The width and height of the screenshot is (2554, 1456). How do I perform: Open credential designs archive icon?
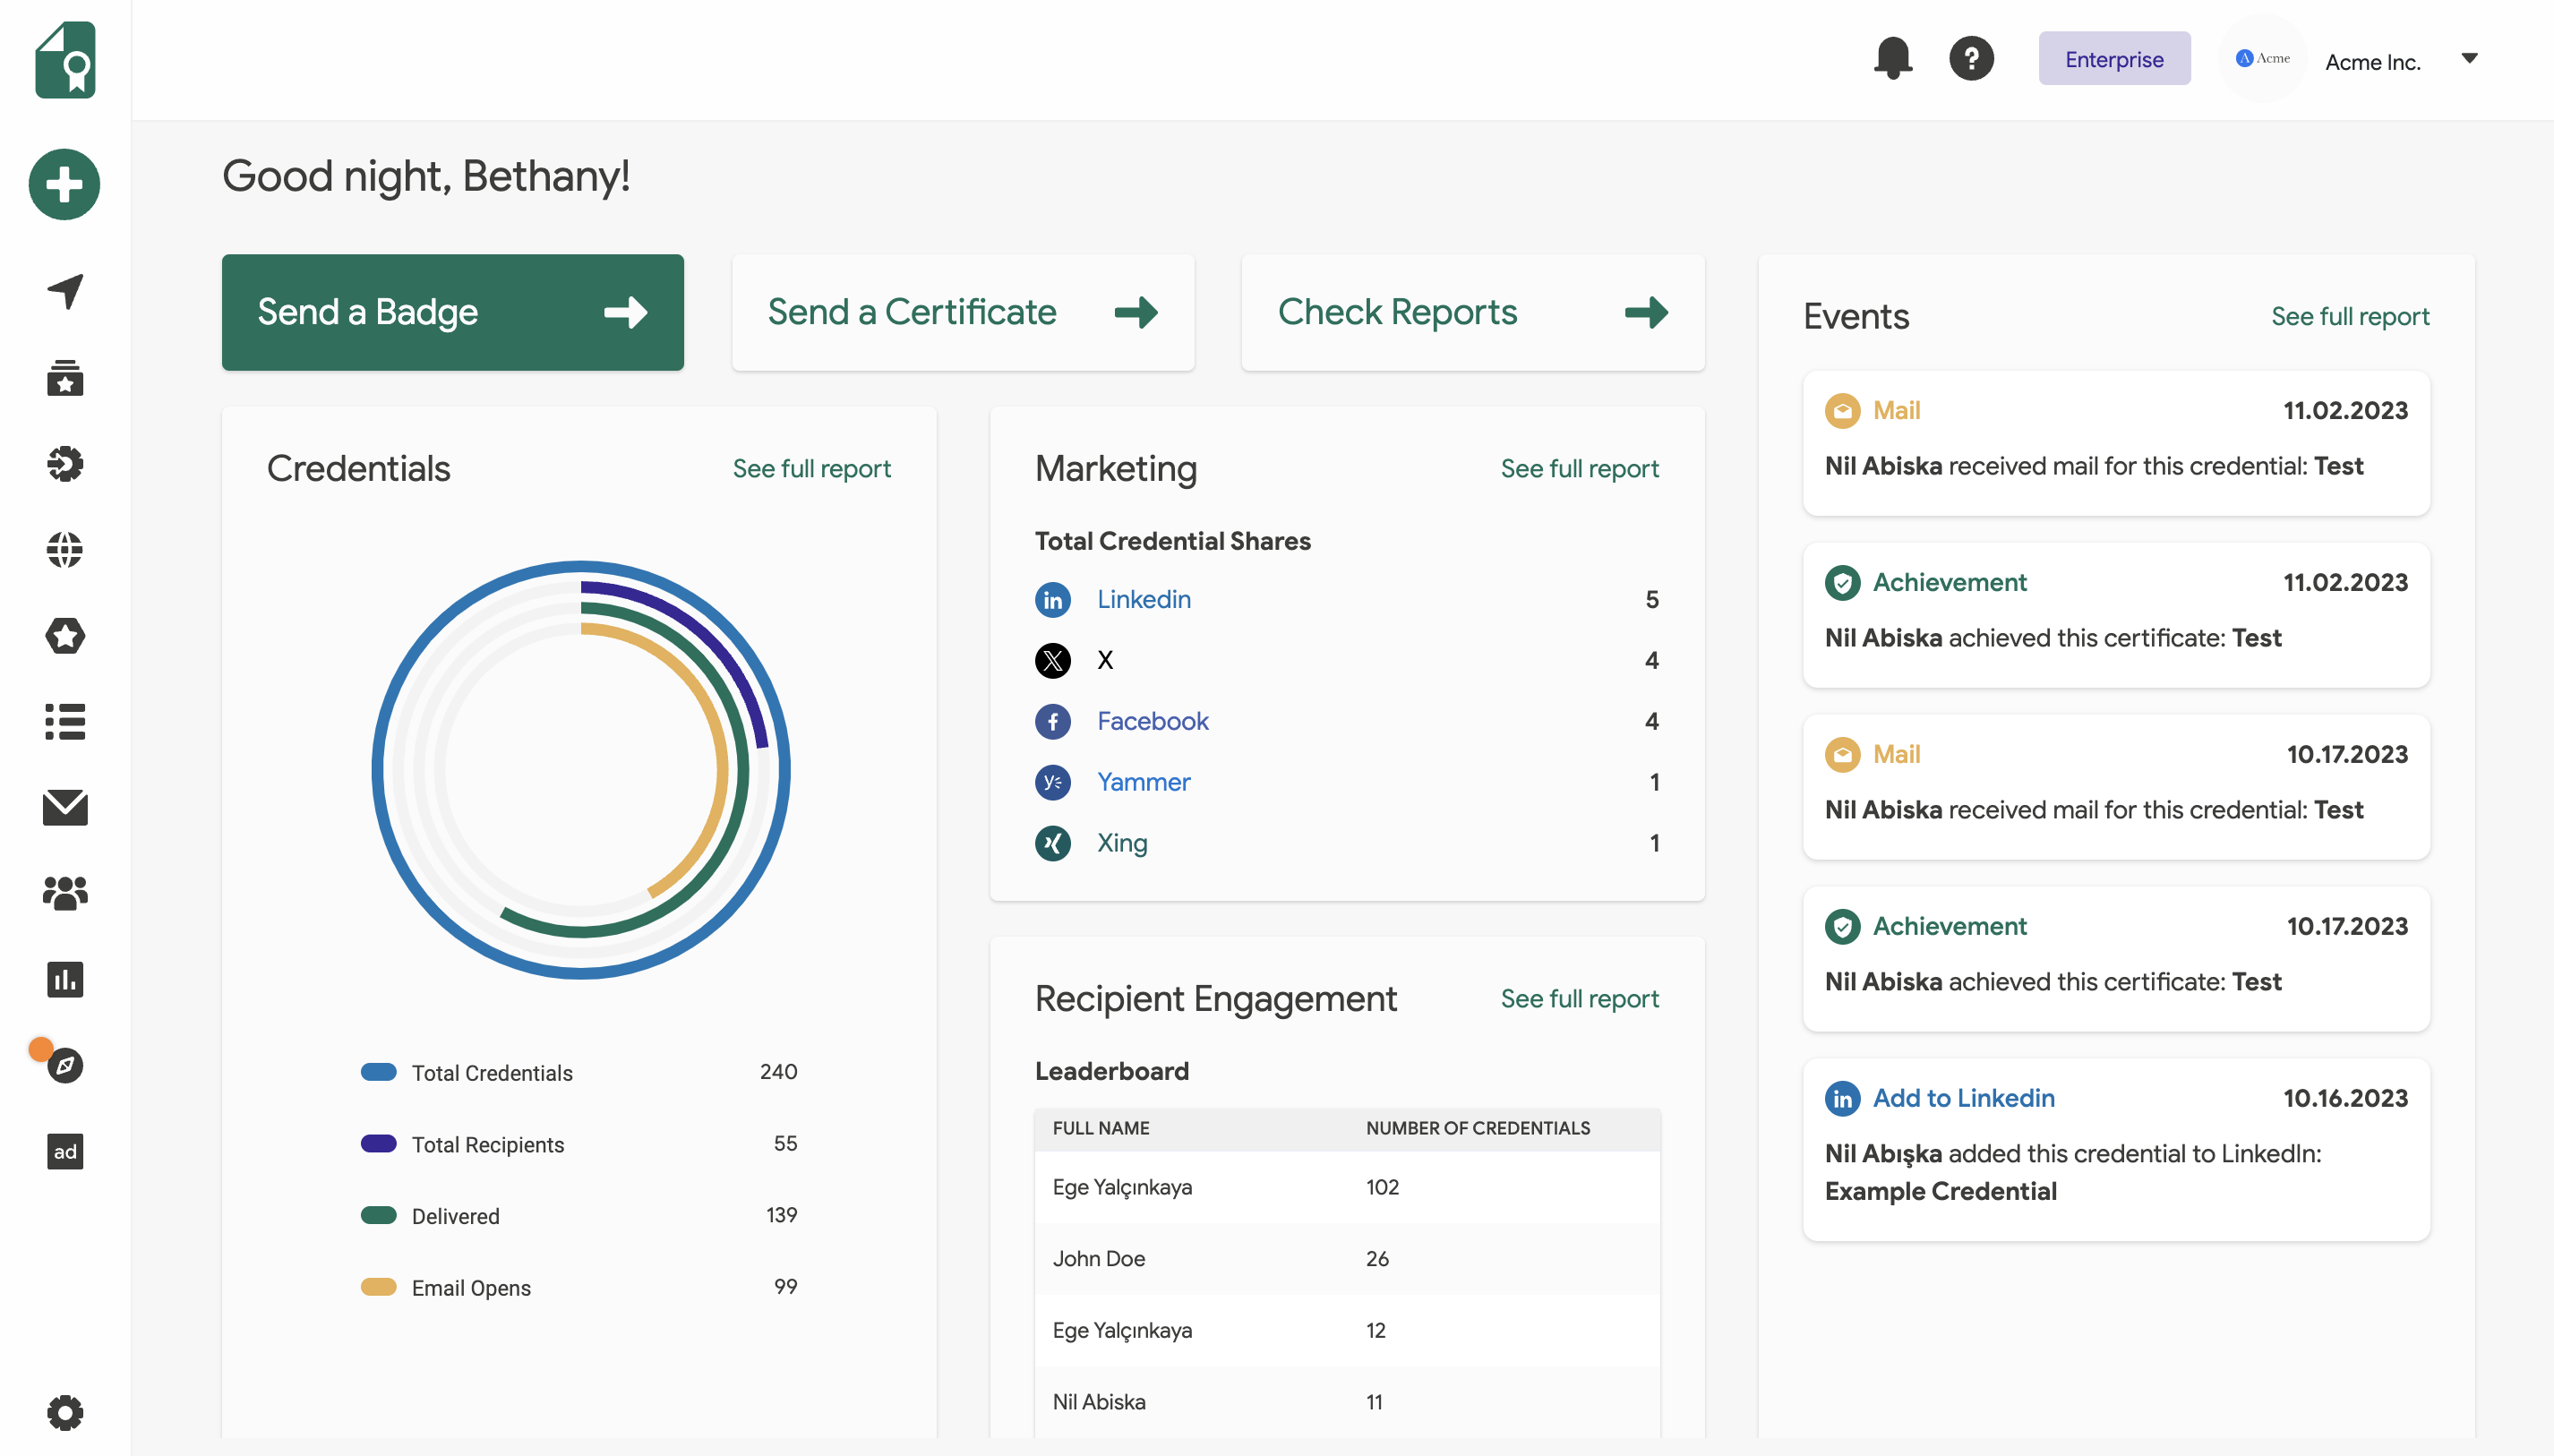tap(64, 377)
